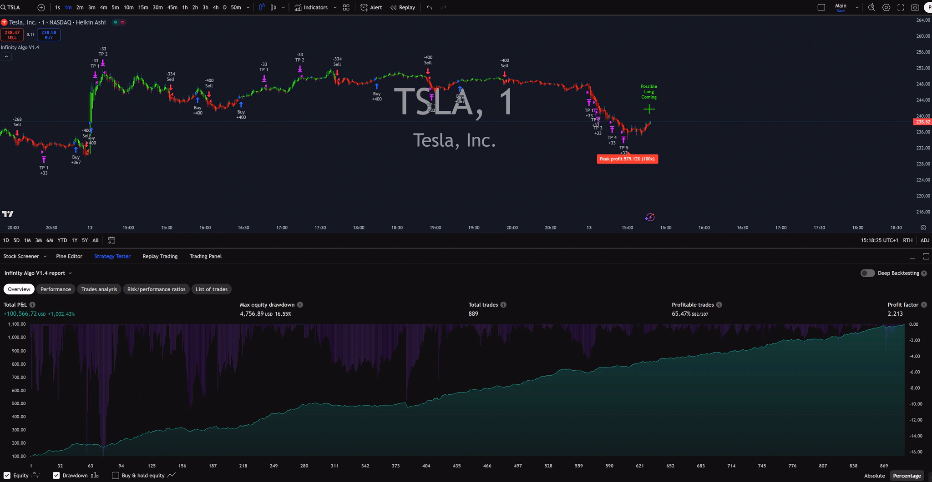Enable Deep Backtesting toggle

(x=867, y=273)
